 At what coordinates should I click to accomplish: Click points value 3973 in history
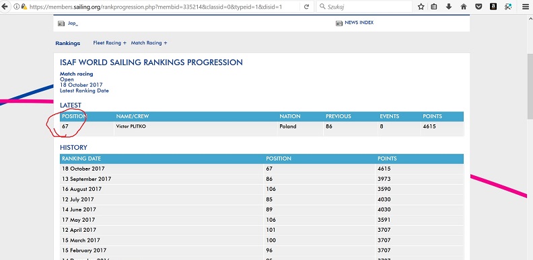coord(384,179)
